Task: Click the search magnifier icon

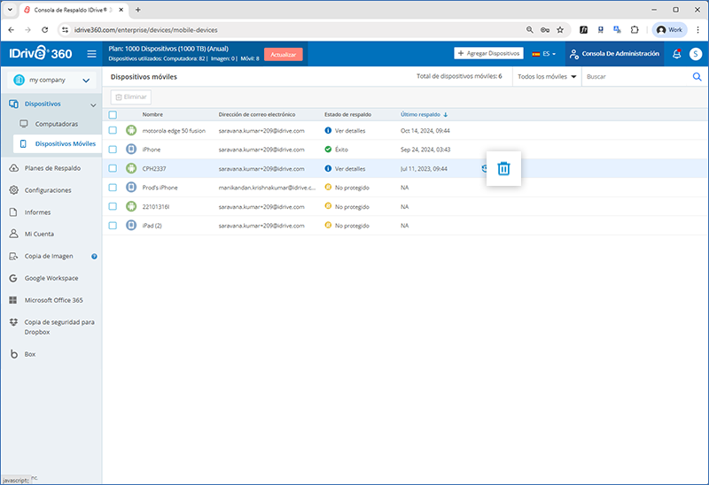Action: [697, 77]
